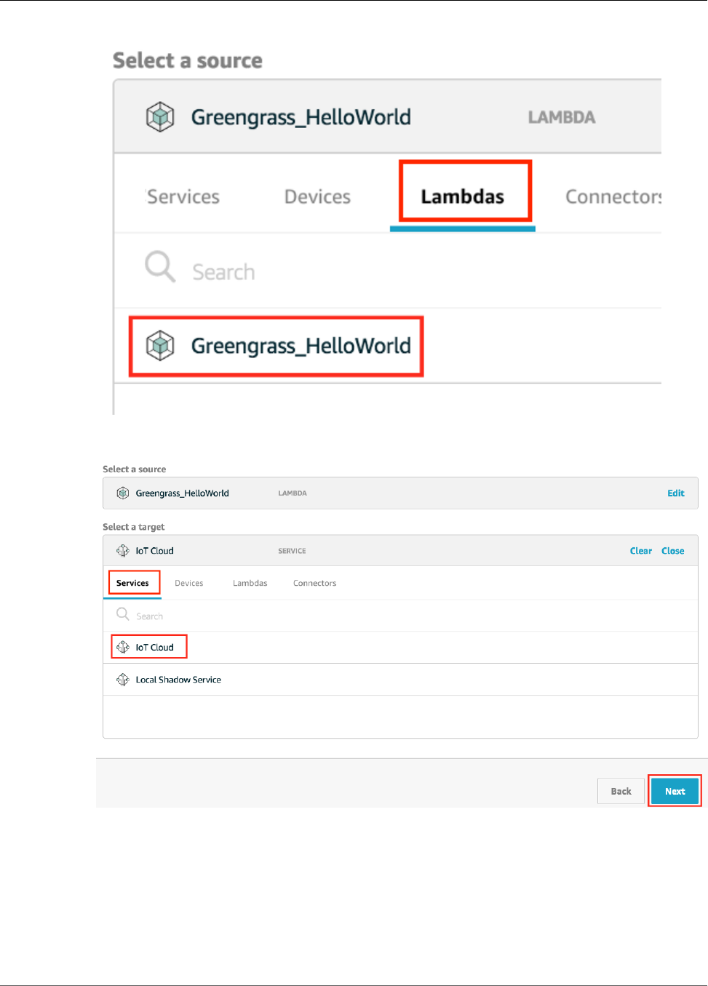This screenshot has height=986, width=708.
Task: Select the large Services tab
Action: click(183, 196)
